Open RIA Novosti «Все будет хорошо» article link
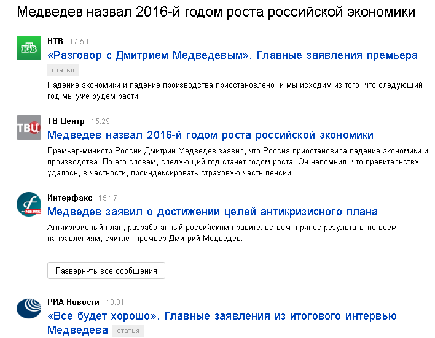The width and height of the screenshot is (435, 338). [222, 323]
